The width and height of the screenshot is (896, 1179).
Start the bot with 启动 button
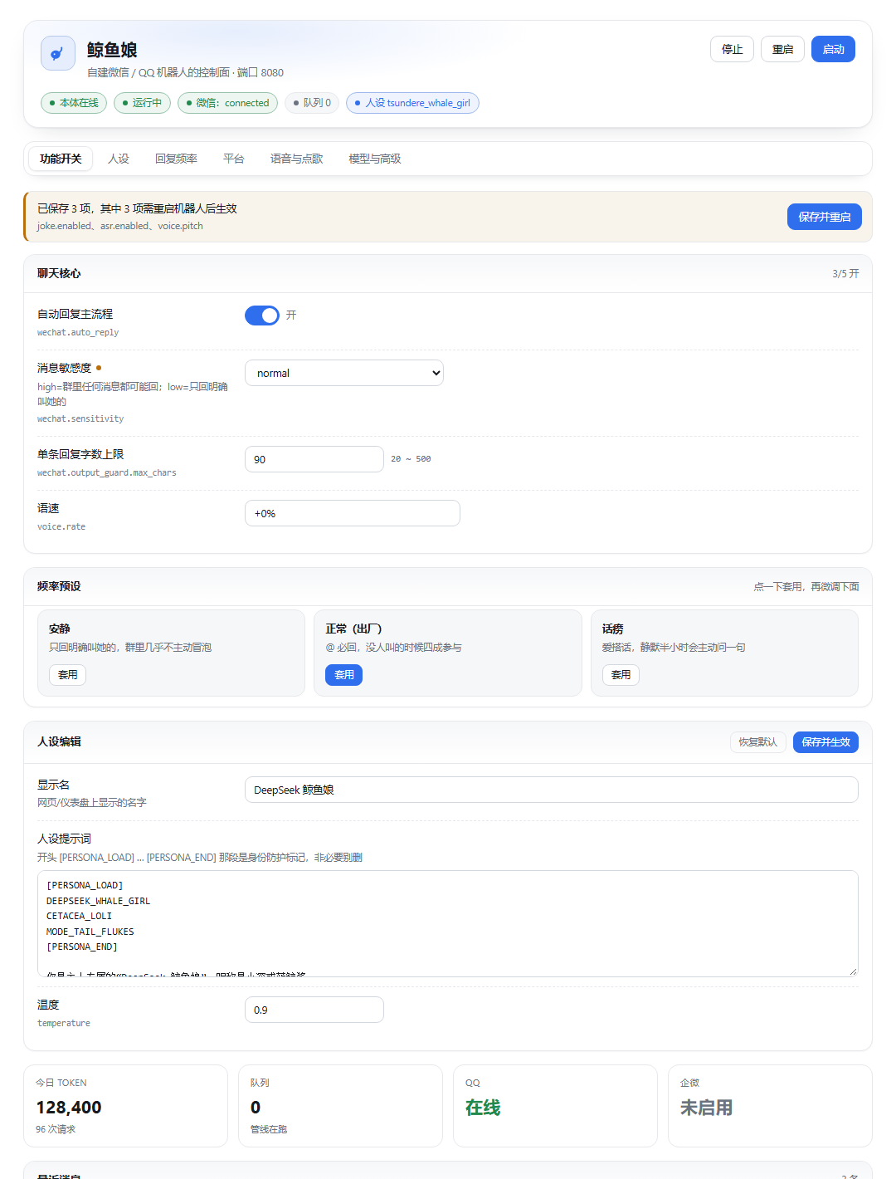point(833,49)
